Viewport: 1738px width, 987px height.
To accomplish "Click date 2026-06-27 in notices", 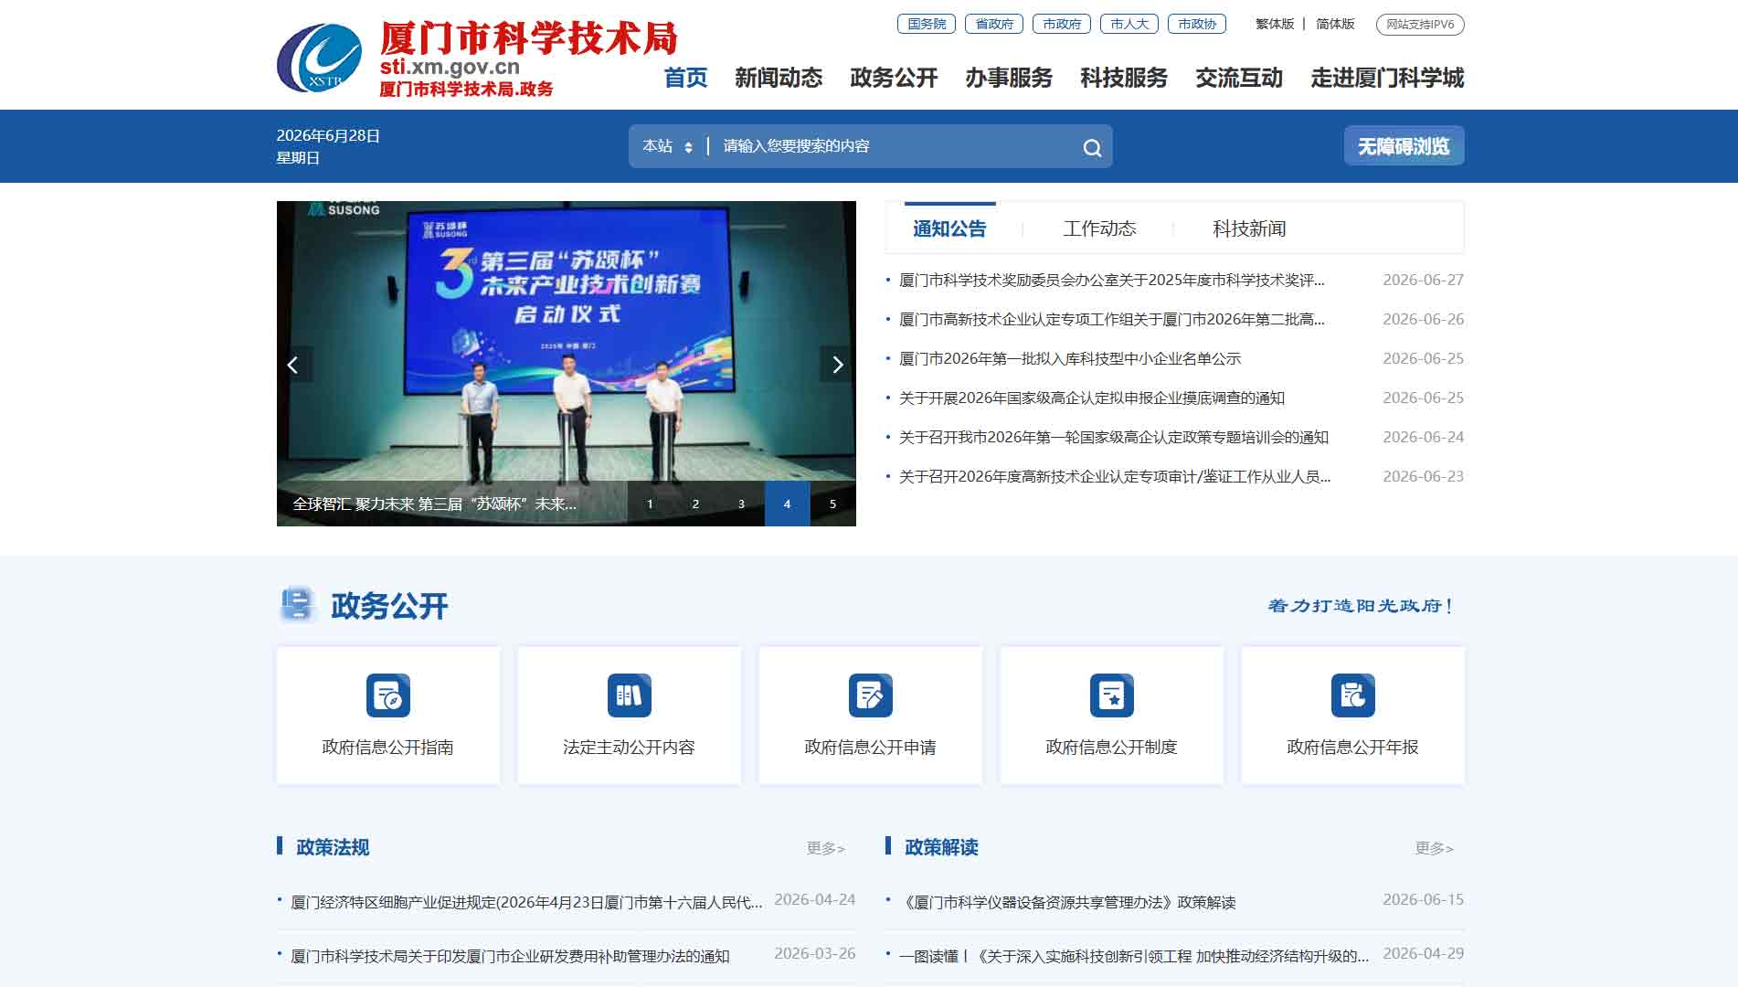I will tap(1423, 280).
